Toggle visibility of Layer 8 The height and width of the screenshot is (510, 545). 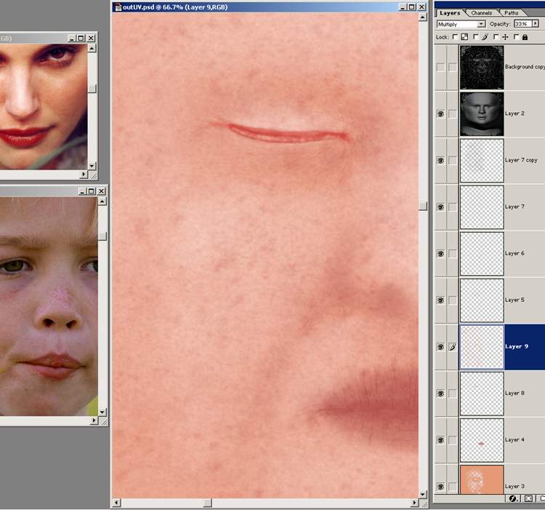tap(440, 394)
